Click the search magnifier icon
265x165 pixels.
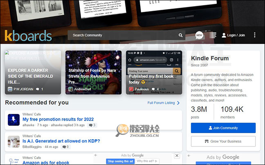click(180, 35)
